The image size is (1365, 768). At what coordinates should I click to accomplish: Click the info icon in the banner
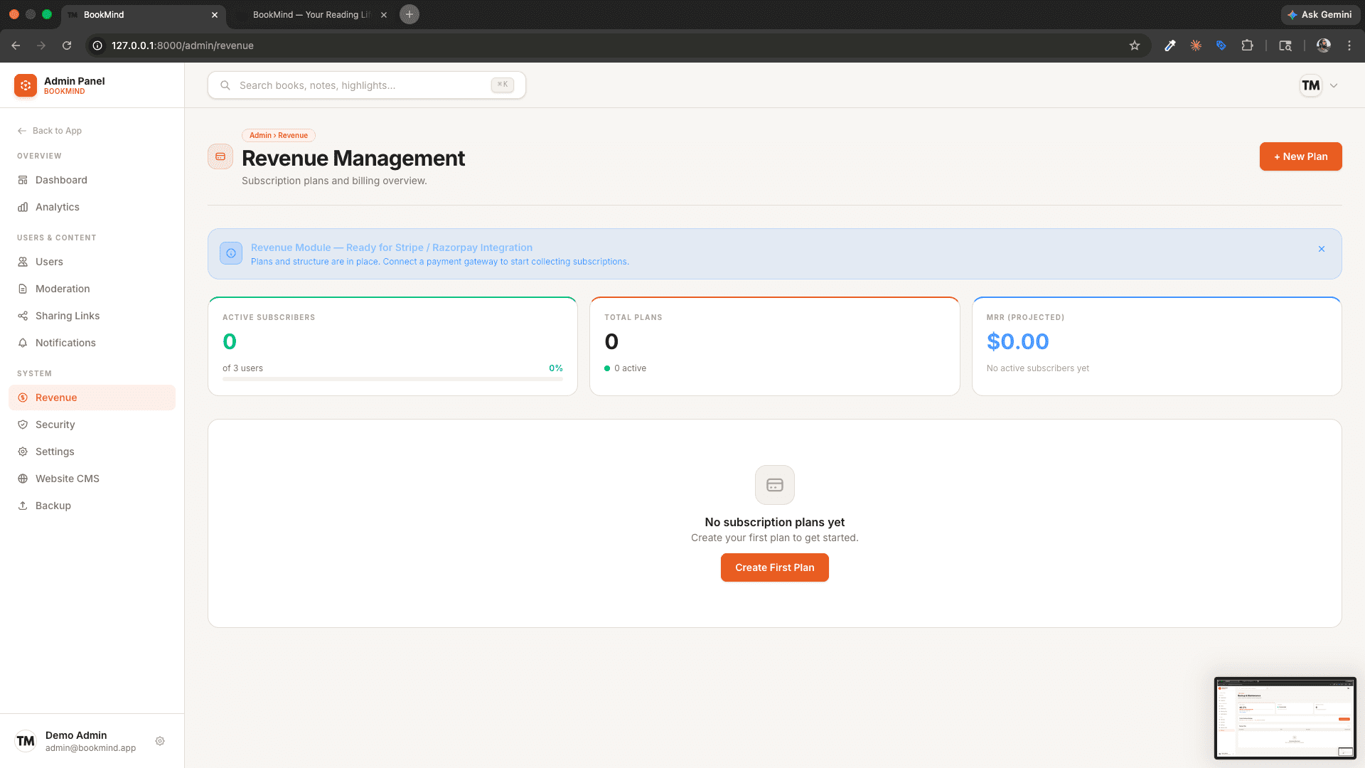click(x=231, y=253)
